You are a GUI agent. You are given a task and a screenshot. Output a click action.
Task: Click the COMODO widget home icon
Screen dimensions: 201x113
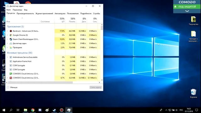click(x=175, y=7)
